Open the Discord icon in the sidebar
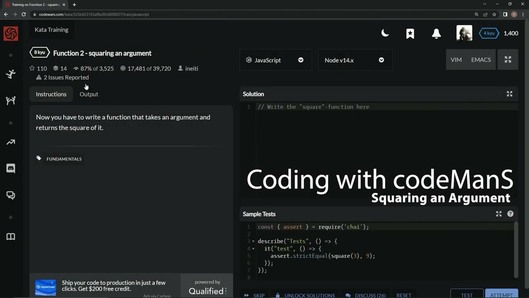 (x=11, y=168)
